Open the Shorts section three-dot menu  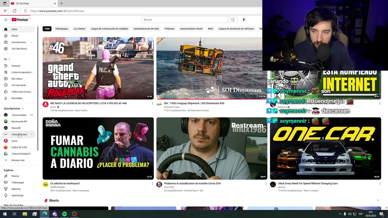[x=378, y=201]
